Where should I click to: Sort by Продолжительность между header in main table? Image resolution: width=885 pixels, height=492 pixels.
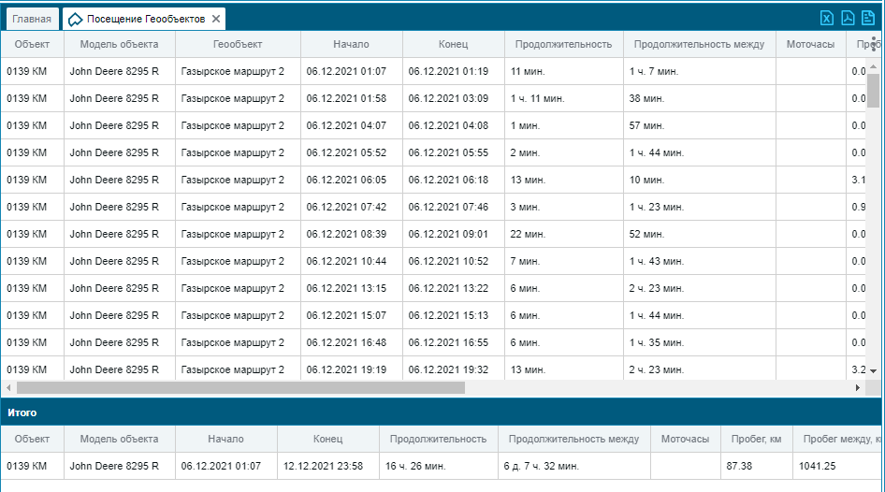pos(700,44)
